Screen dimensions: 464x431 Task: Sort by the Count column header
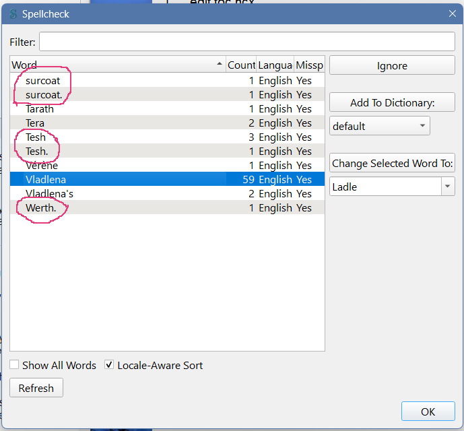(x=241, y=65)
